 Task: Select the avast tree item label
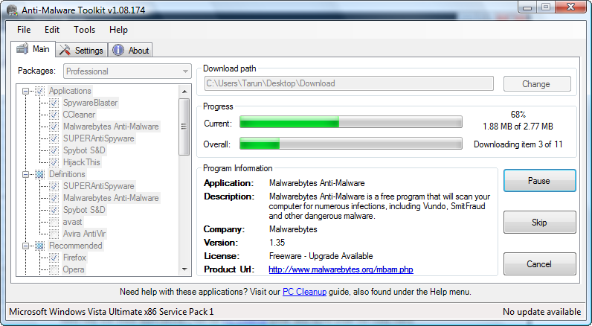72,222
